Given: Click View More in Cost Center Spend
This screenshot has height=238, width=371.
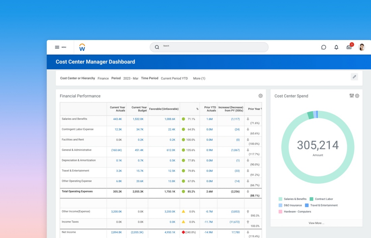Looking at the screenshot, I should 316,223.
